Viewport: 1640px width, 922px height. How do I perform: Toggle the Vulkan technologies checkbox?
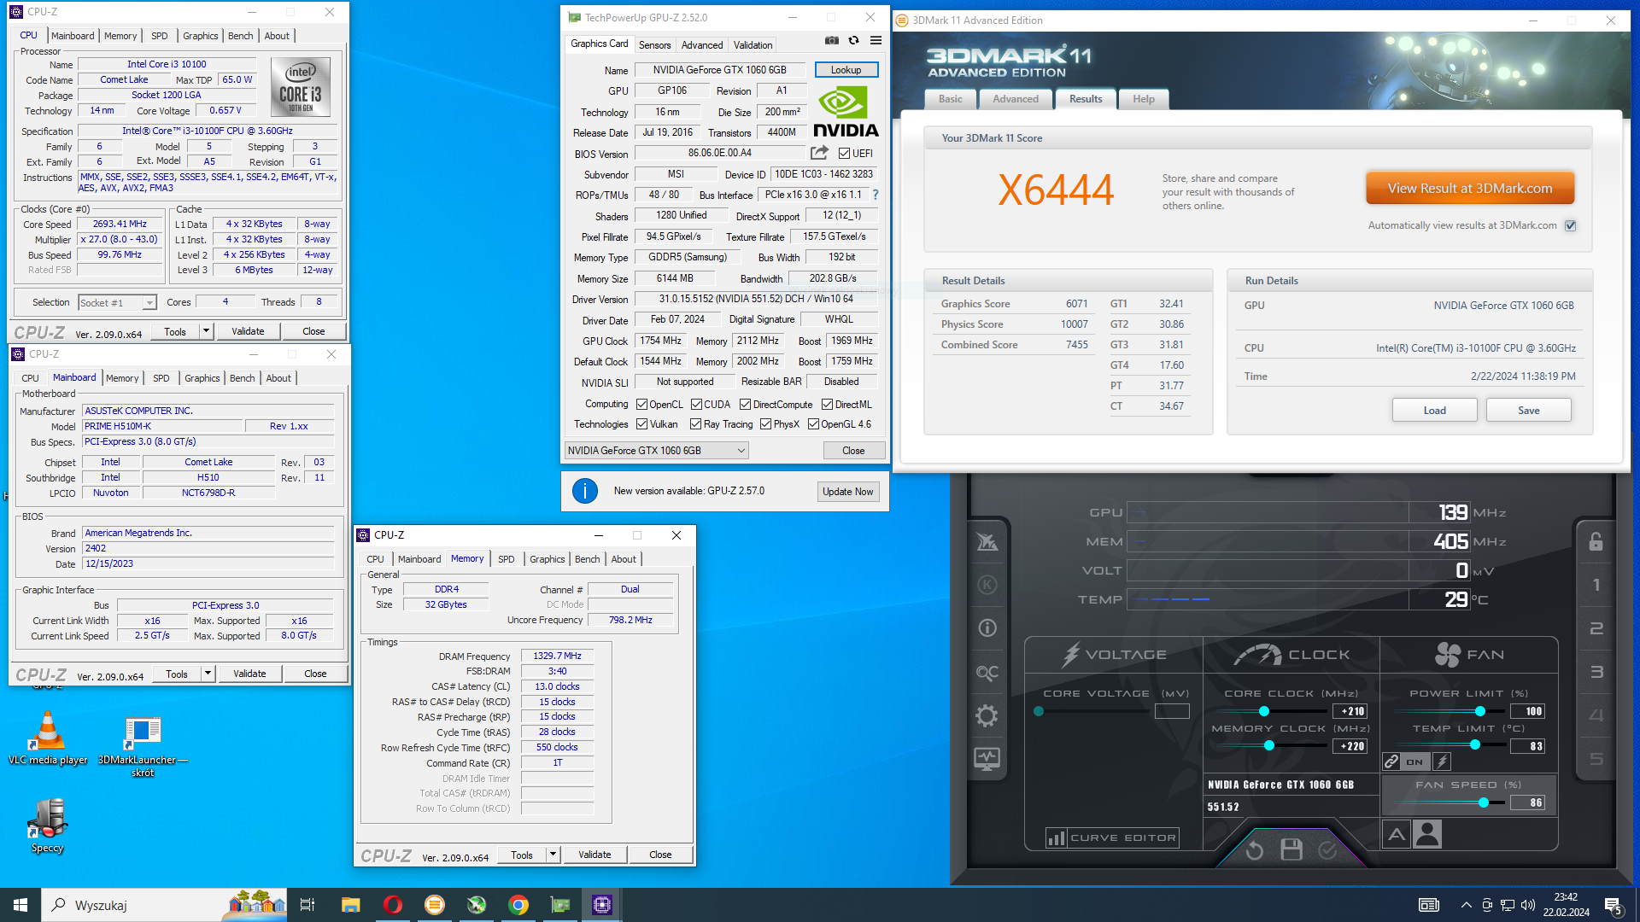click(642, 424)
